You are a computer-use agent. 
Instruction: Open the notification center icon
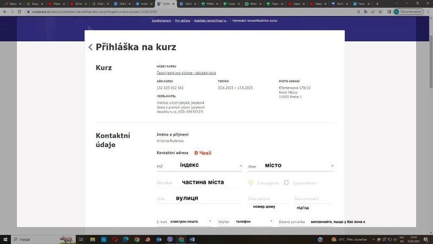[x=426, y=239]
